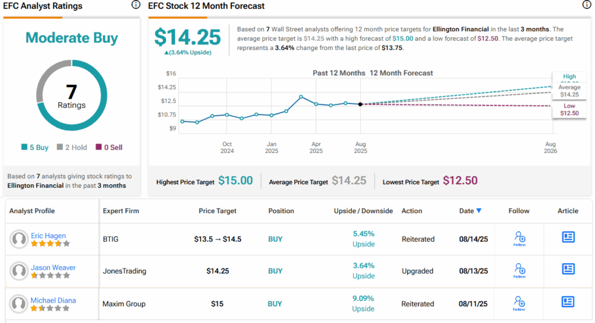Open the info icon beside EFC Analyst Ratings
The image size is (595, 323).
point(135,5)
